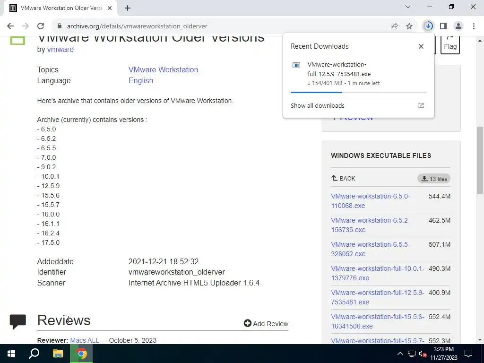Viewport: 484px width, 363px height.
Task: Click the scrollbar up arrow
Action: (x=480, y=41)
